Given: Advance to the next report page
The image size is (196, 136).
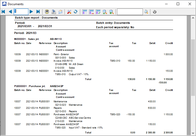Looking at the screenshot, I should coord(31,12).
